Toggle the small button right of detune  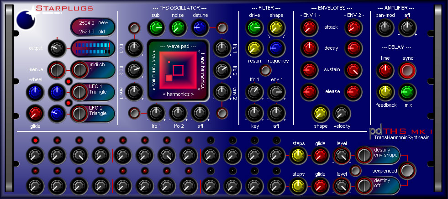[x=221, y=28]
